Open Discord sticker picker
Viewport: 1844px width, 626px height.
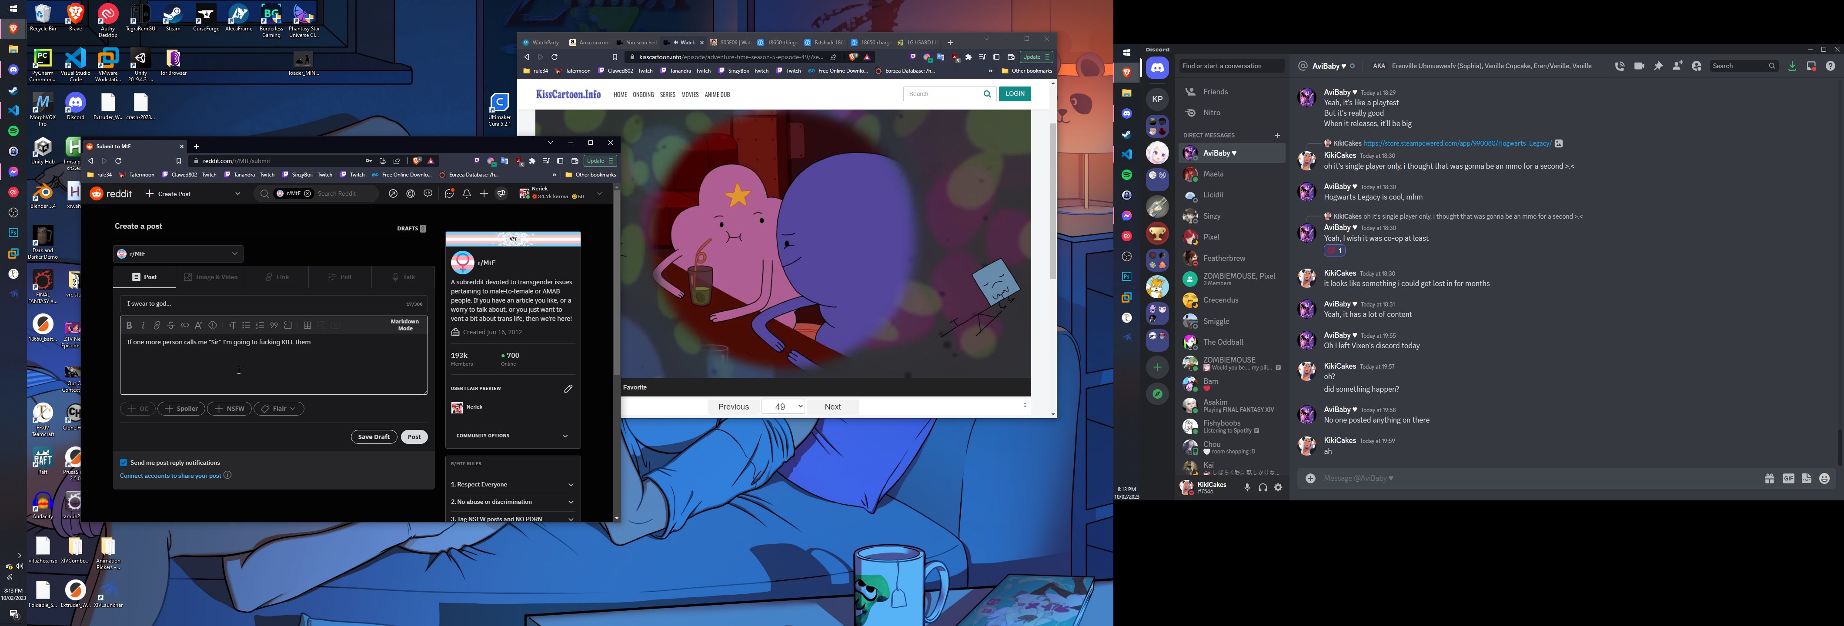1807,479
